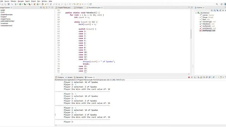This screenshot has width=226, height=127.
Task: Click the Next Annotation icon
Action: (x=66, y=4)
